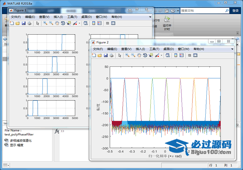This screenshot has height=170, width=243.
Task: Show Plot Tools icon in Figure 2
Action: point(195,55)
